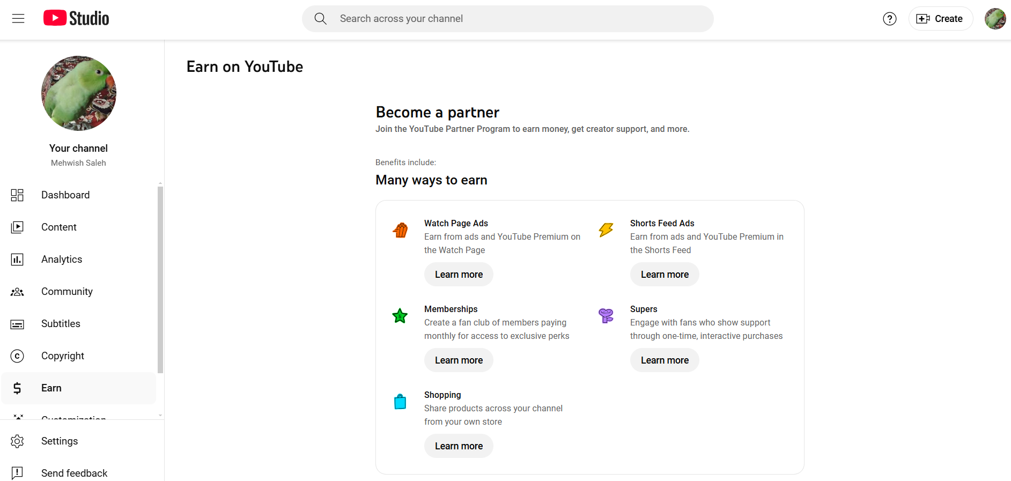Select Community in the sidebar
This screenshot has width=1011, height=481.
[67, 292]
